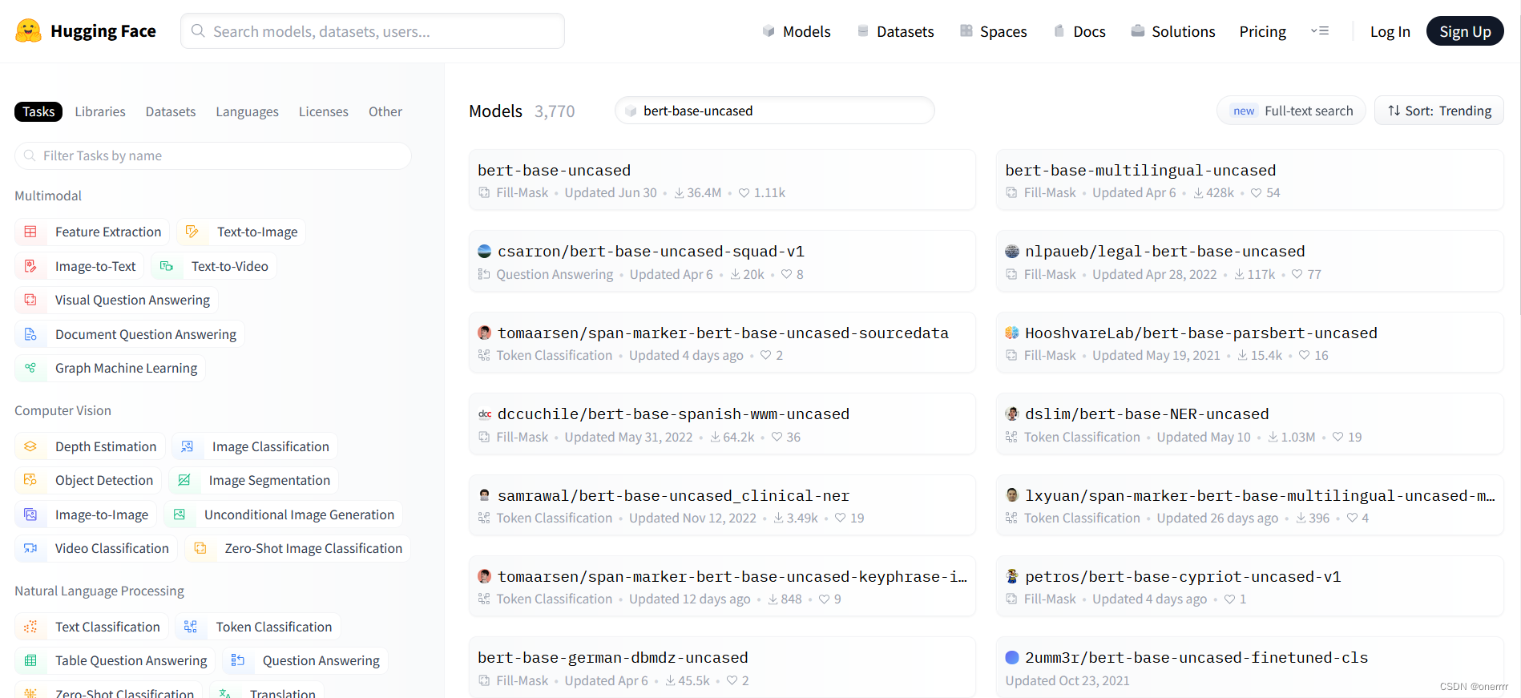Click the Question Answering task icon
1521x698 pixels.
point(238,660)
